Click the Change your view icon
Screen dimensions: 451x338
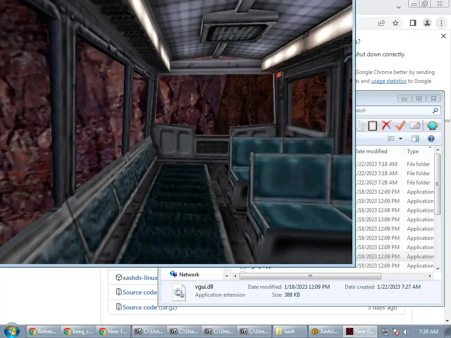[391, 139]
